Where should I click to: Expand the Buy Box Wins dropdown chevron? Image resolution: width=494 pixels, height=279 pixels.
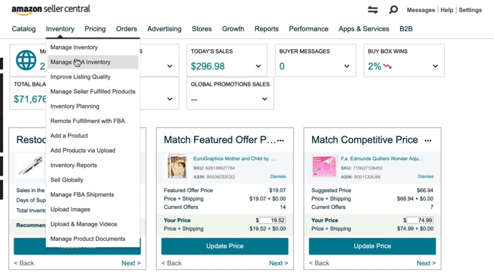pyautogui.click(x=436, y=66)
